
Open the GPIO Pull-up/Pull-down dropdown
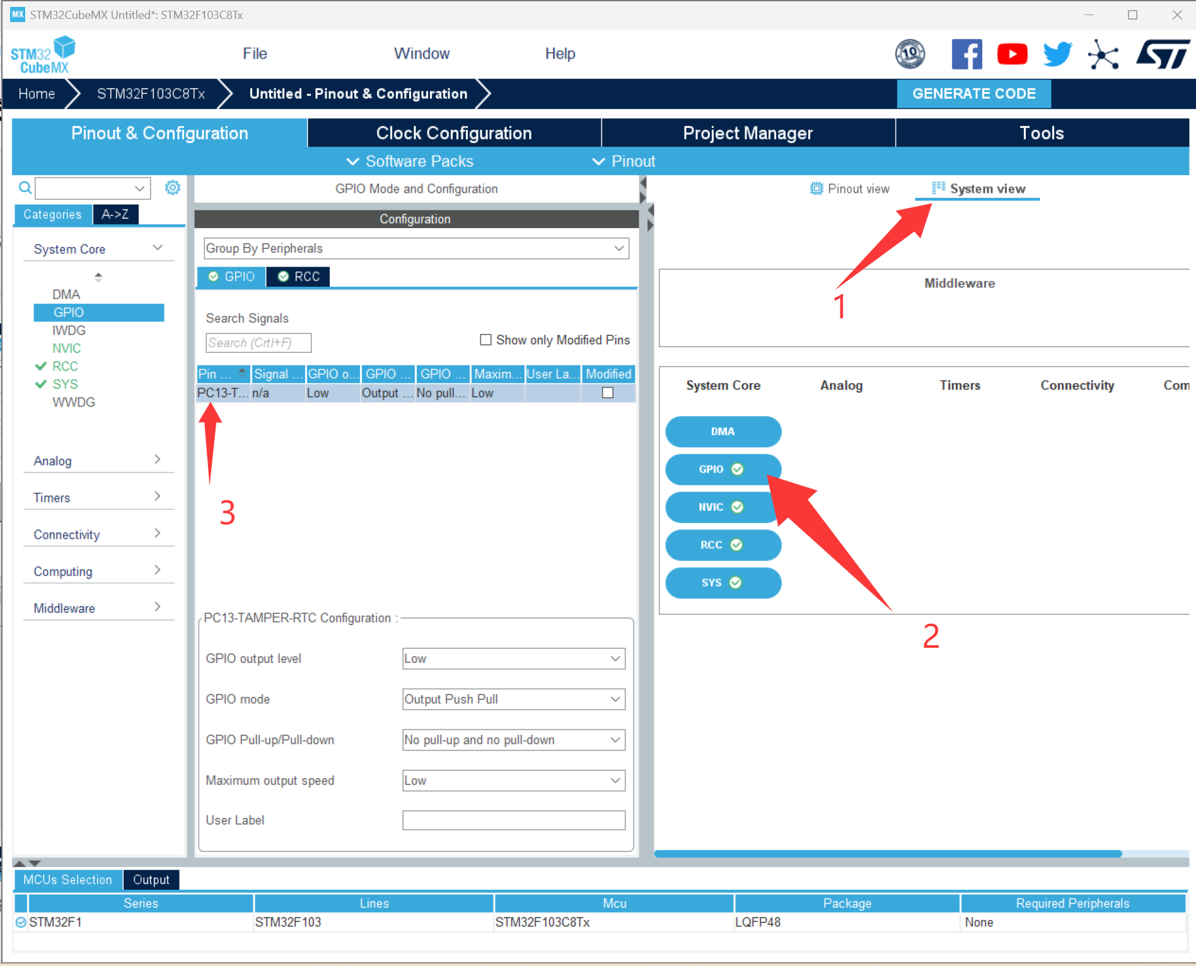[x=514, y=740]
